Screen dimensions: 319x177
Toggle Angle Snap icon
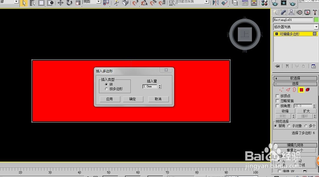[x=144, y=3]
